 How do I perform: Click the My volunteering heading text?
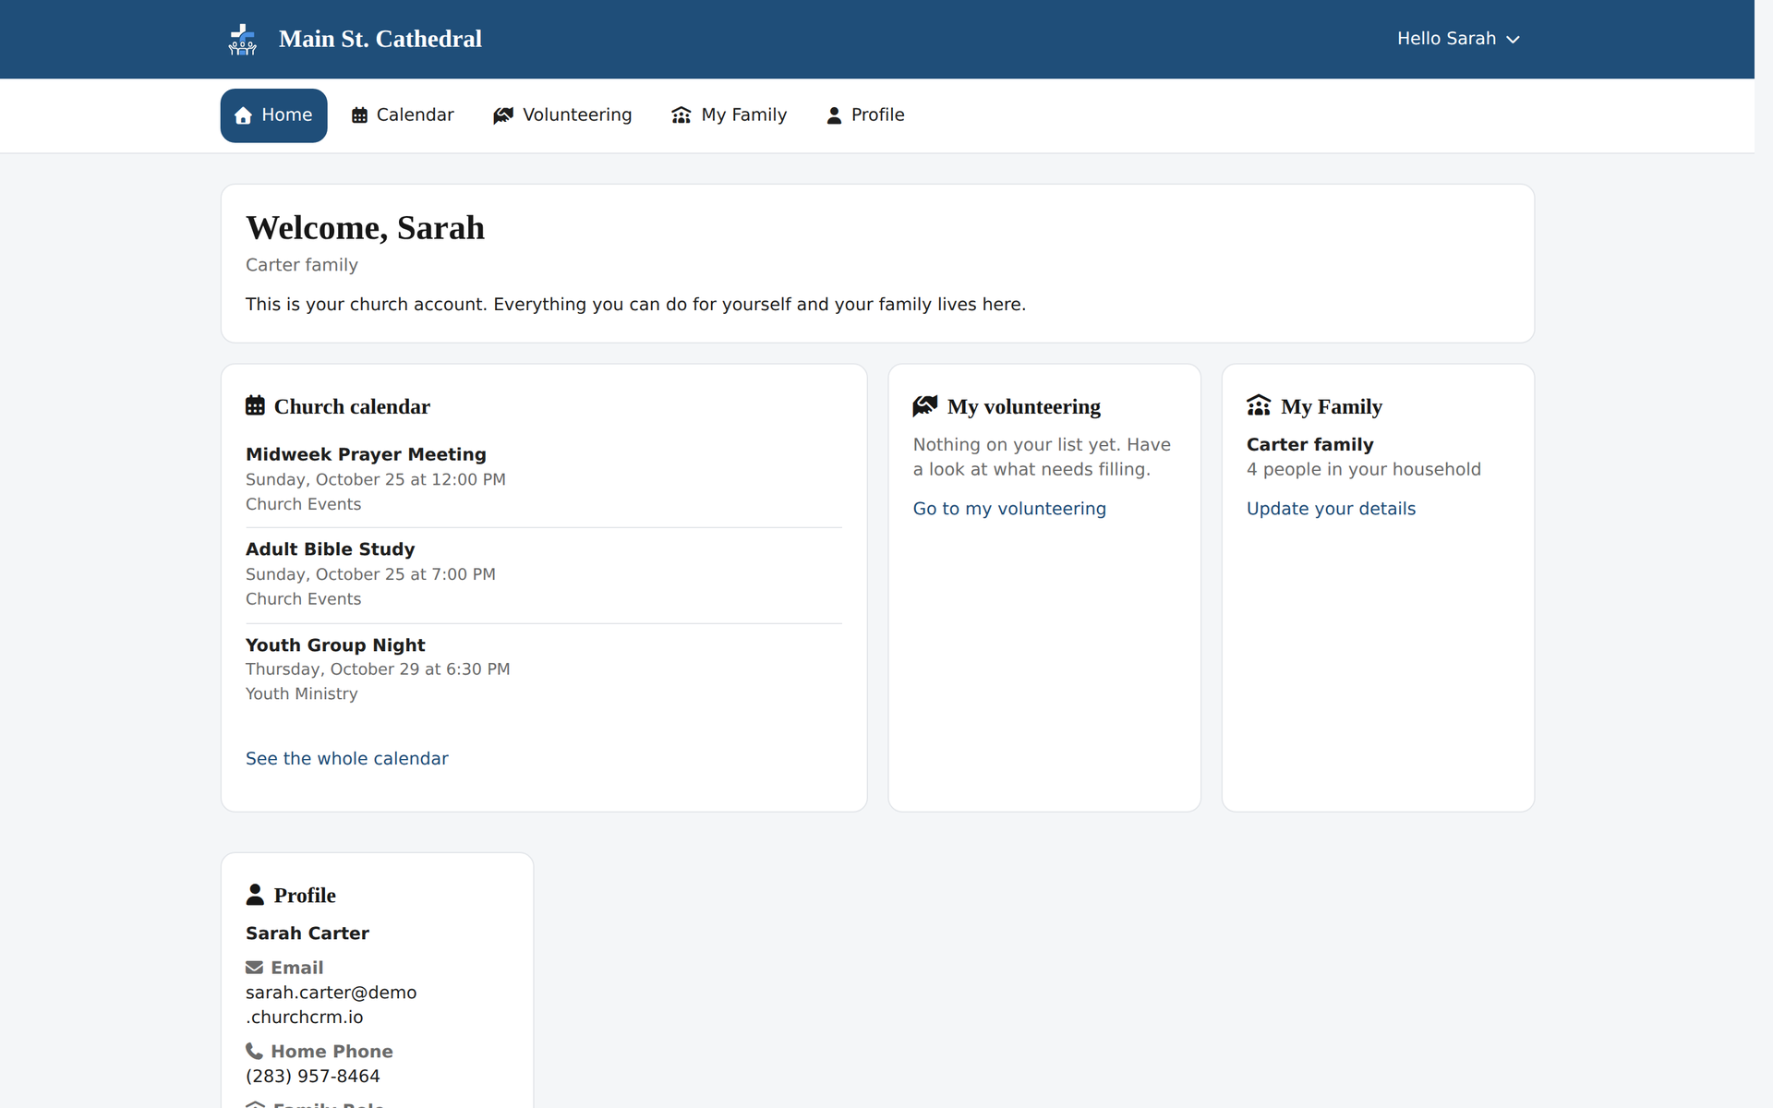(x=1023, y=406)
